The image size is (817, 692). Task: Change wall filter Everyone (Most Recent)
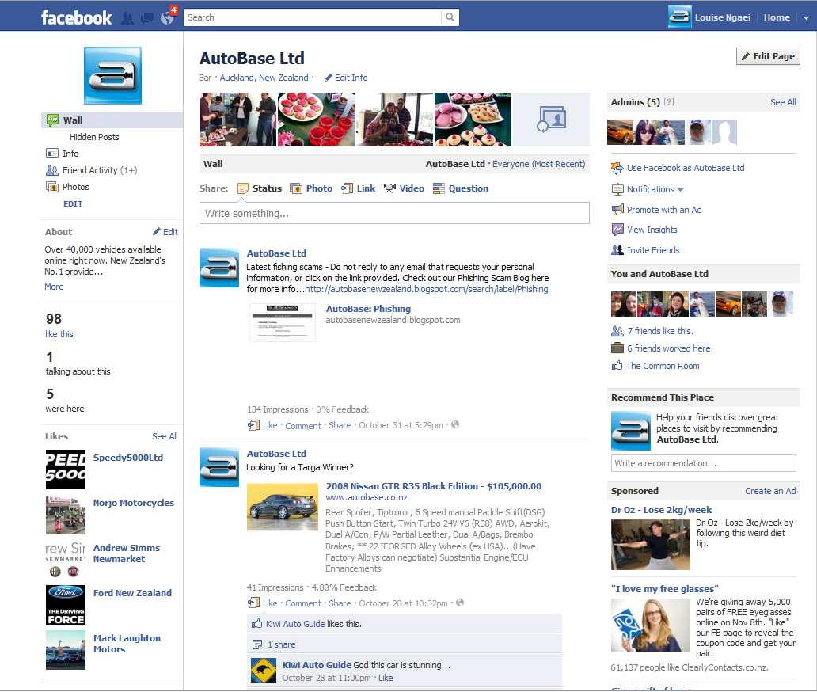pyautogui.click(x=539, y=164)
